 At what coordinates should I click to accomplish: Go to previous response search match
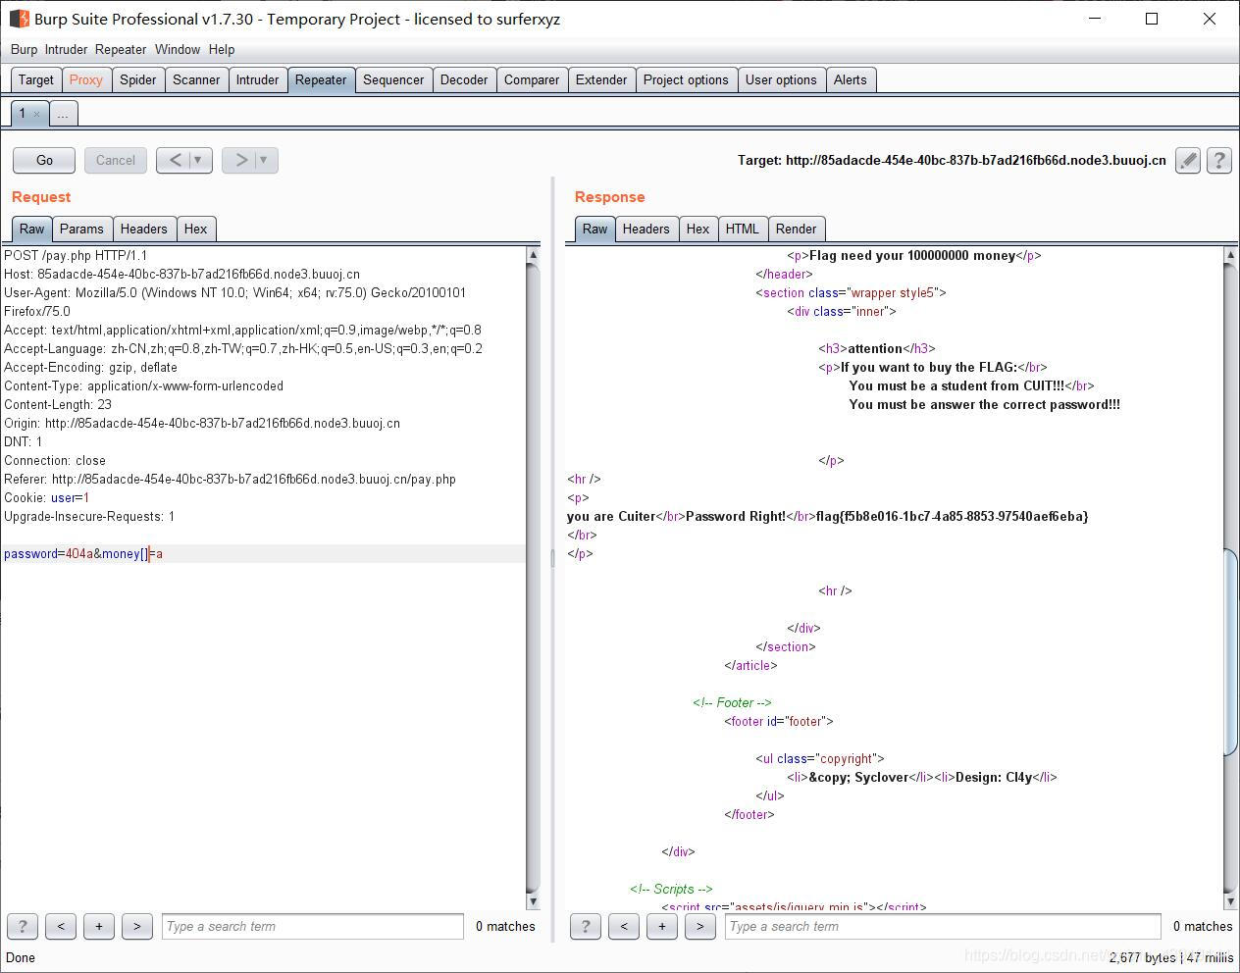coord(624,926)
